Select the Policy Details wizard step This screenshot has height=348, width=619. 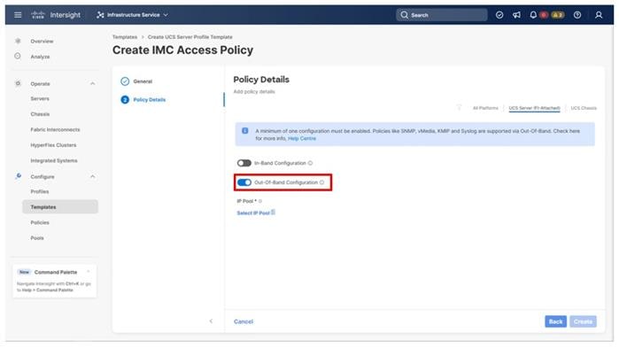[150, 99]
